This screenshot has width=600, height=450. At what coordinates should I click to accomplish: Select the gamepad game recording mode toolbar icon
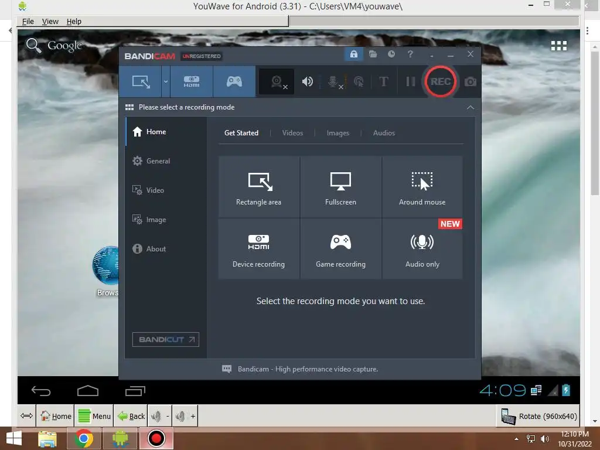click(x=234, y=81)
